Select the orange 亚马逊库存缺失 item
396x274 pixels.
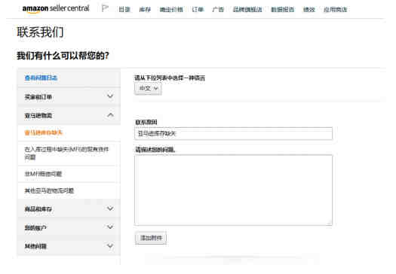(x=44, y=132)
